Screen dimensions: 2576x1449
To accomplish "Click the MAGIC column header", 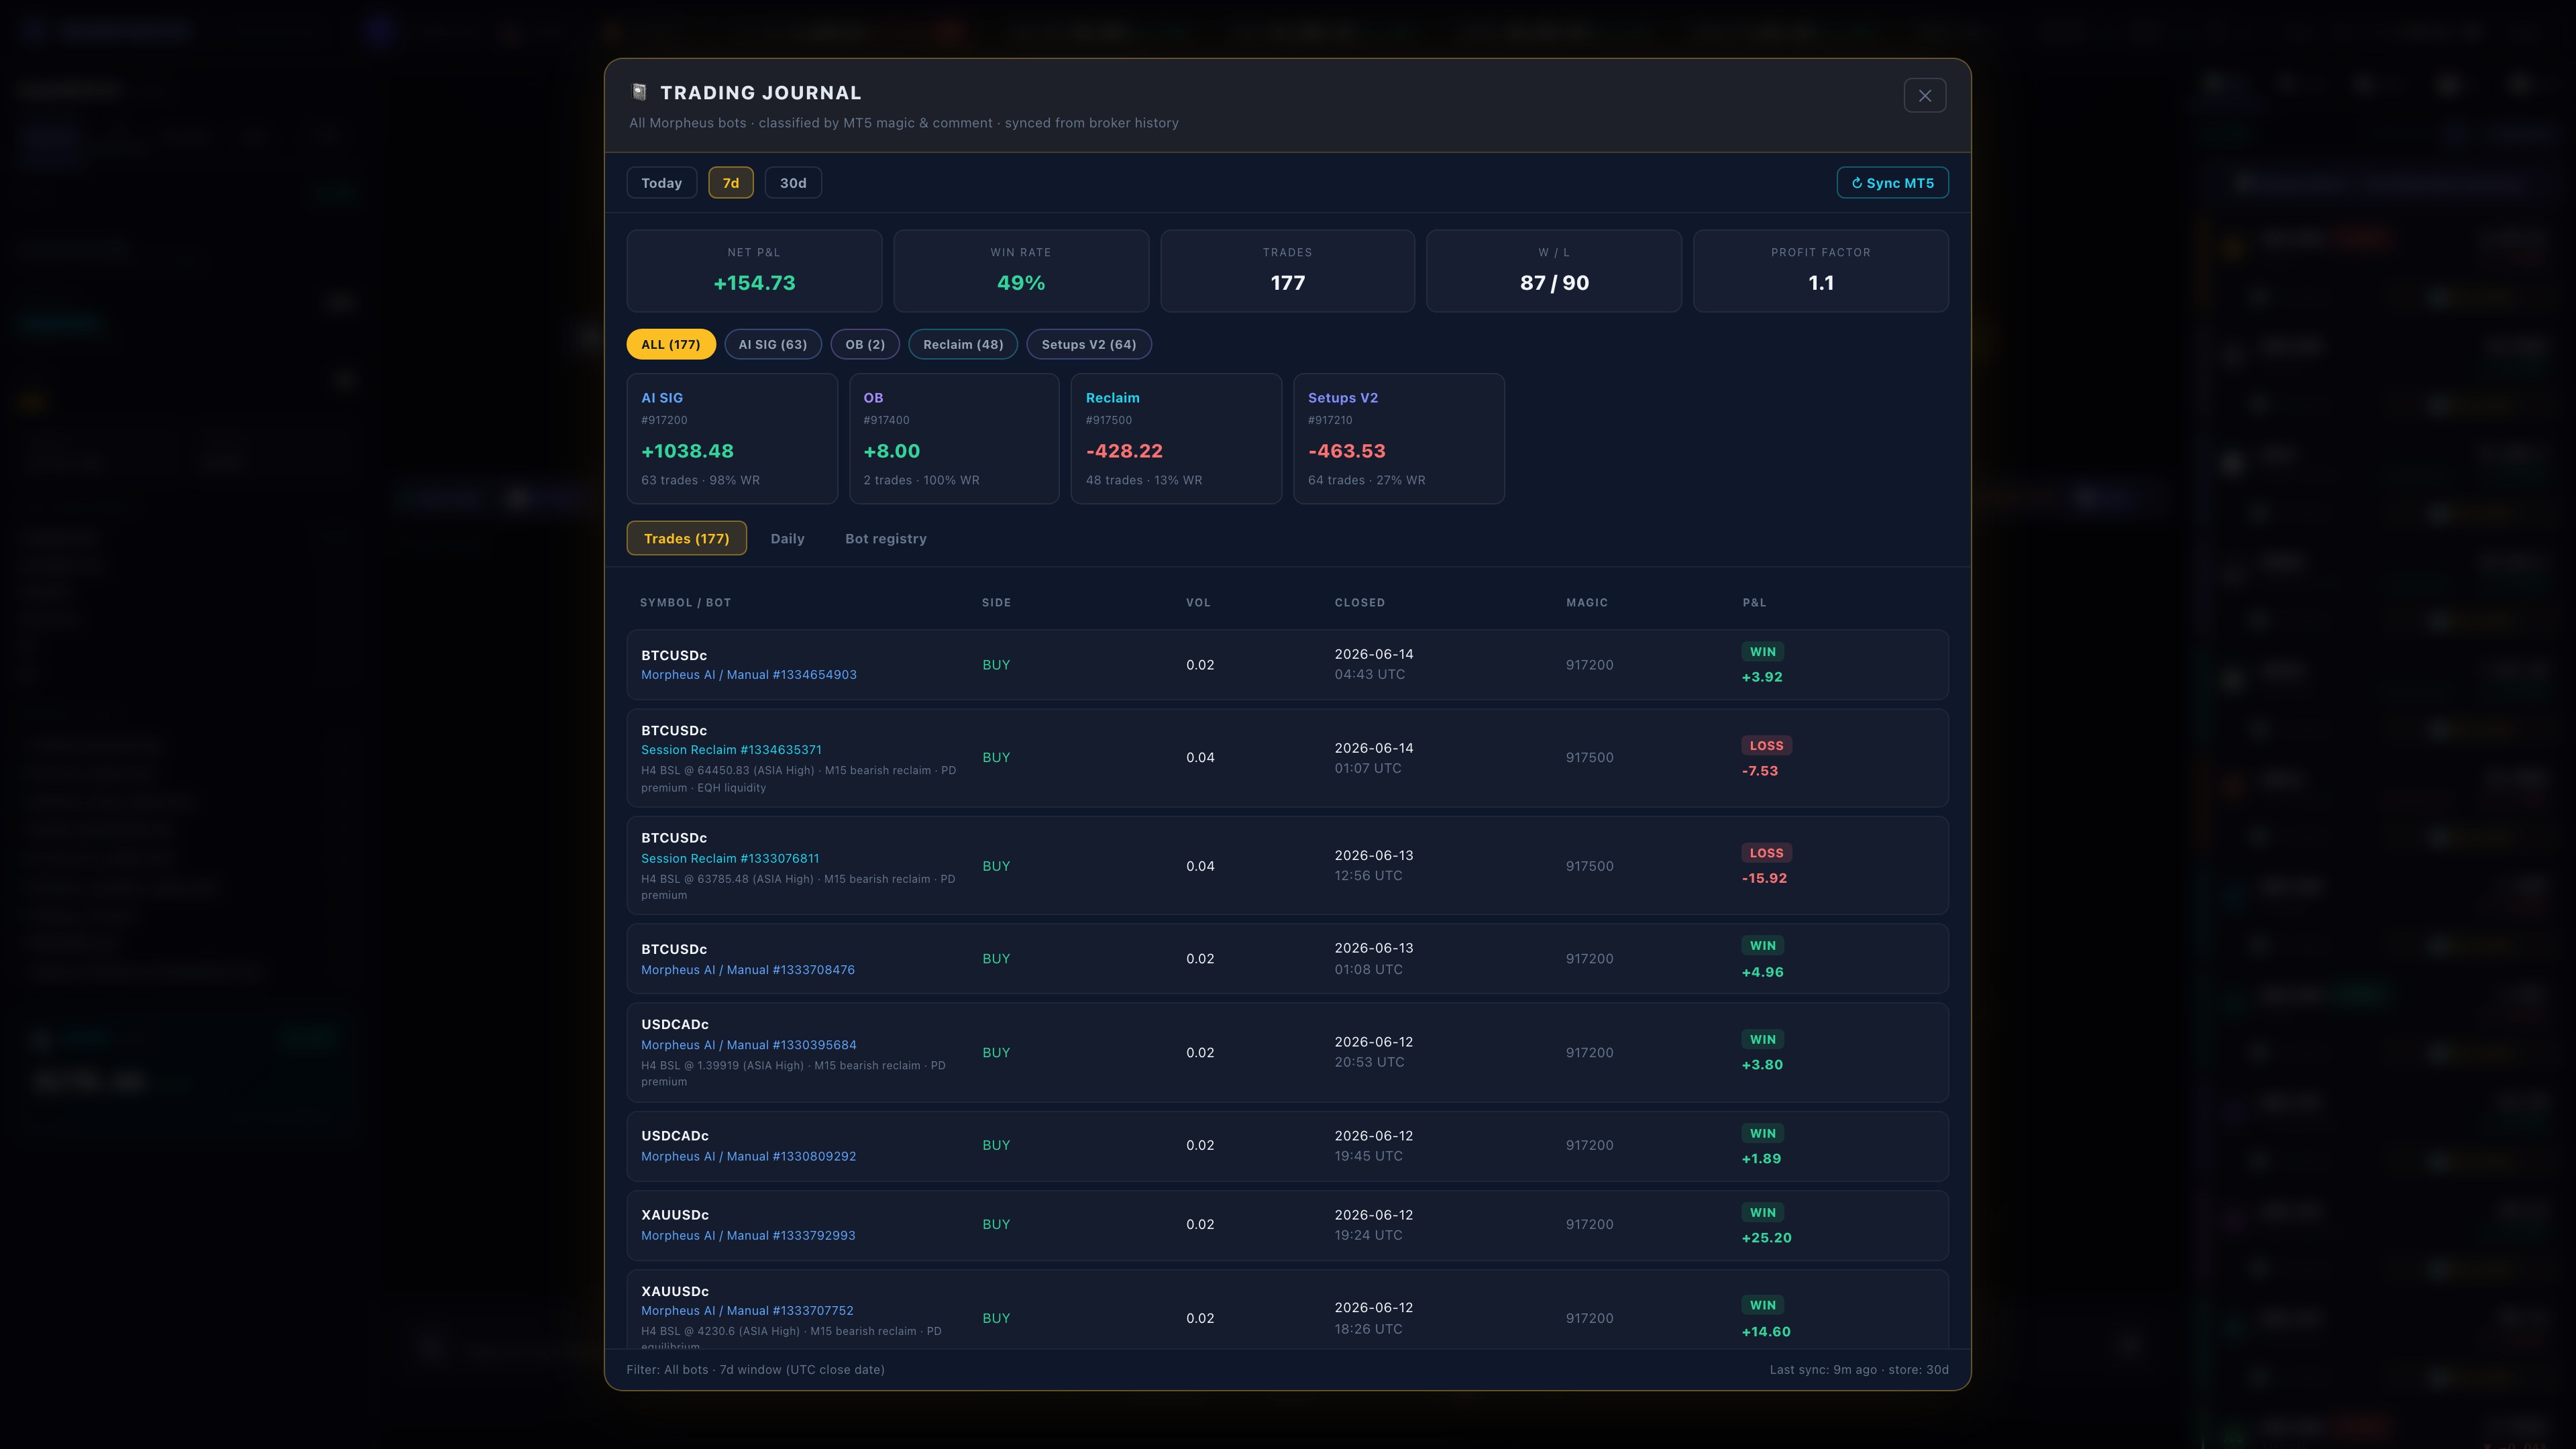I will [1587, 603].
